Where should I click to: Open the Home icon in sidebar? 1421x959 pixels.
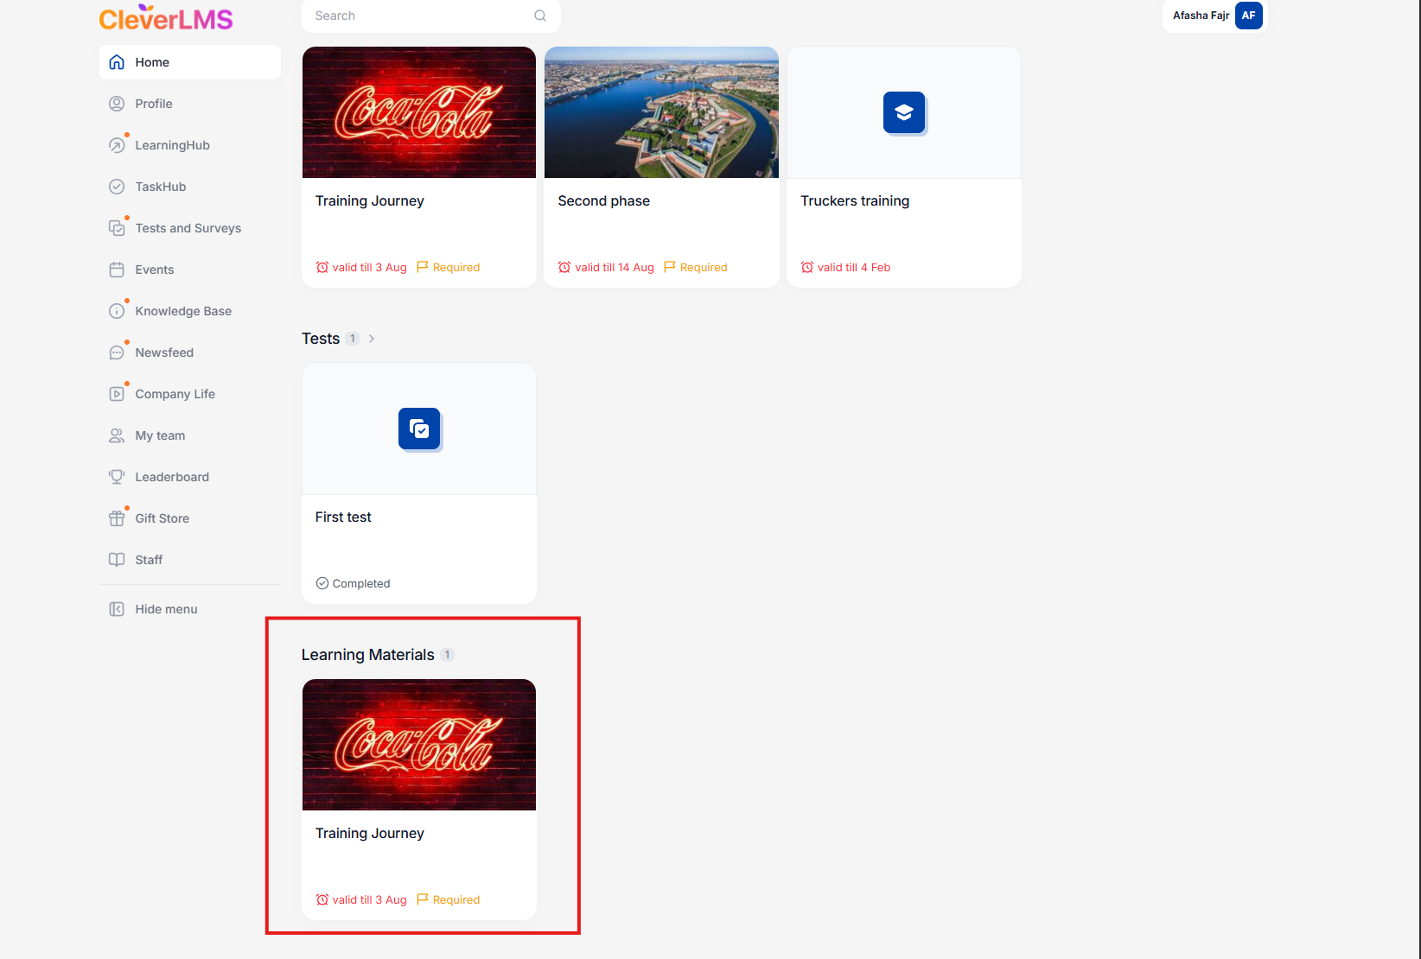point(117,62)
